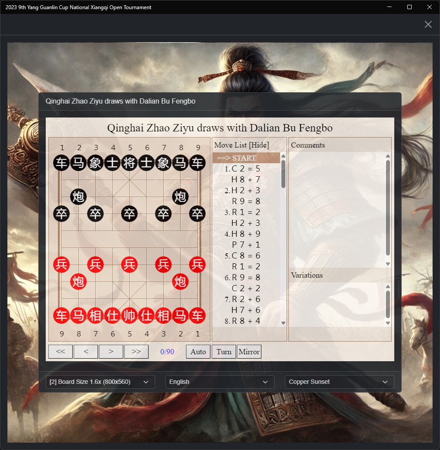The width and height of the screenshot is (440, 450).
Task: Jump to last move with >> button
Action: [x=136, y=352]
